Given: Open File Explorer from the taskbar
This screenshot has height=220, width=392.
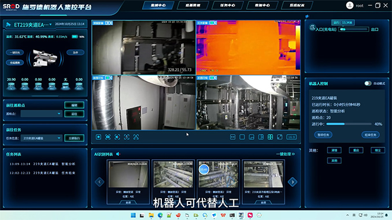Looking at the screenshot, I should [x=151, y=215].
